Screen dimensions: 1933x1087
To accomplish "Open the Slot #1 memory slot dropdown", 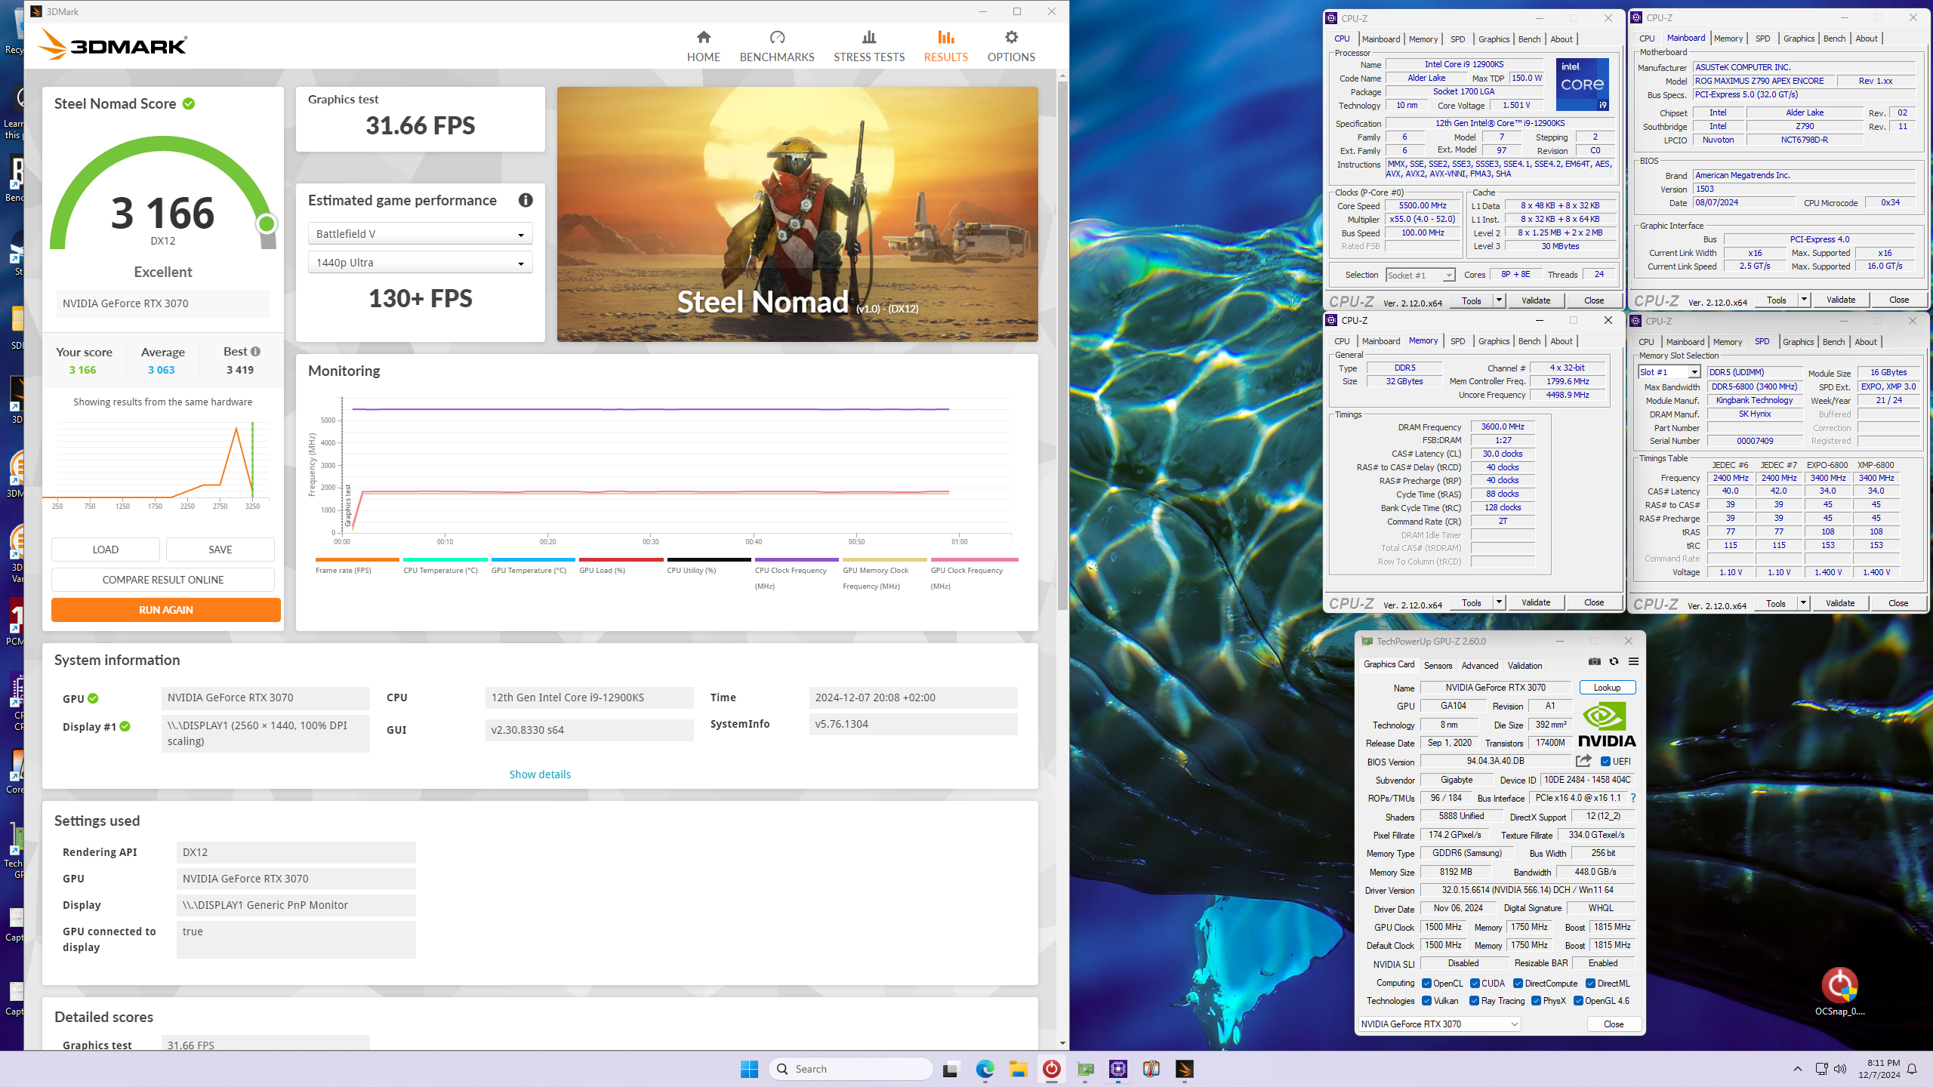I will [x=1669, y=372].
